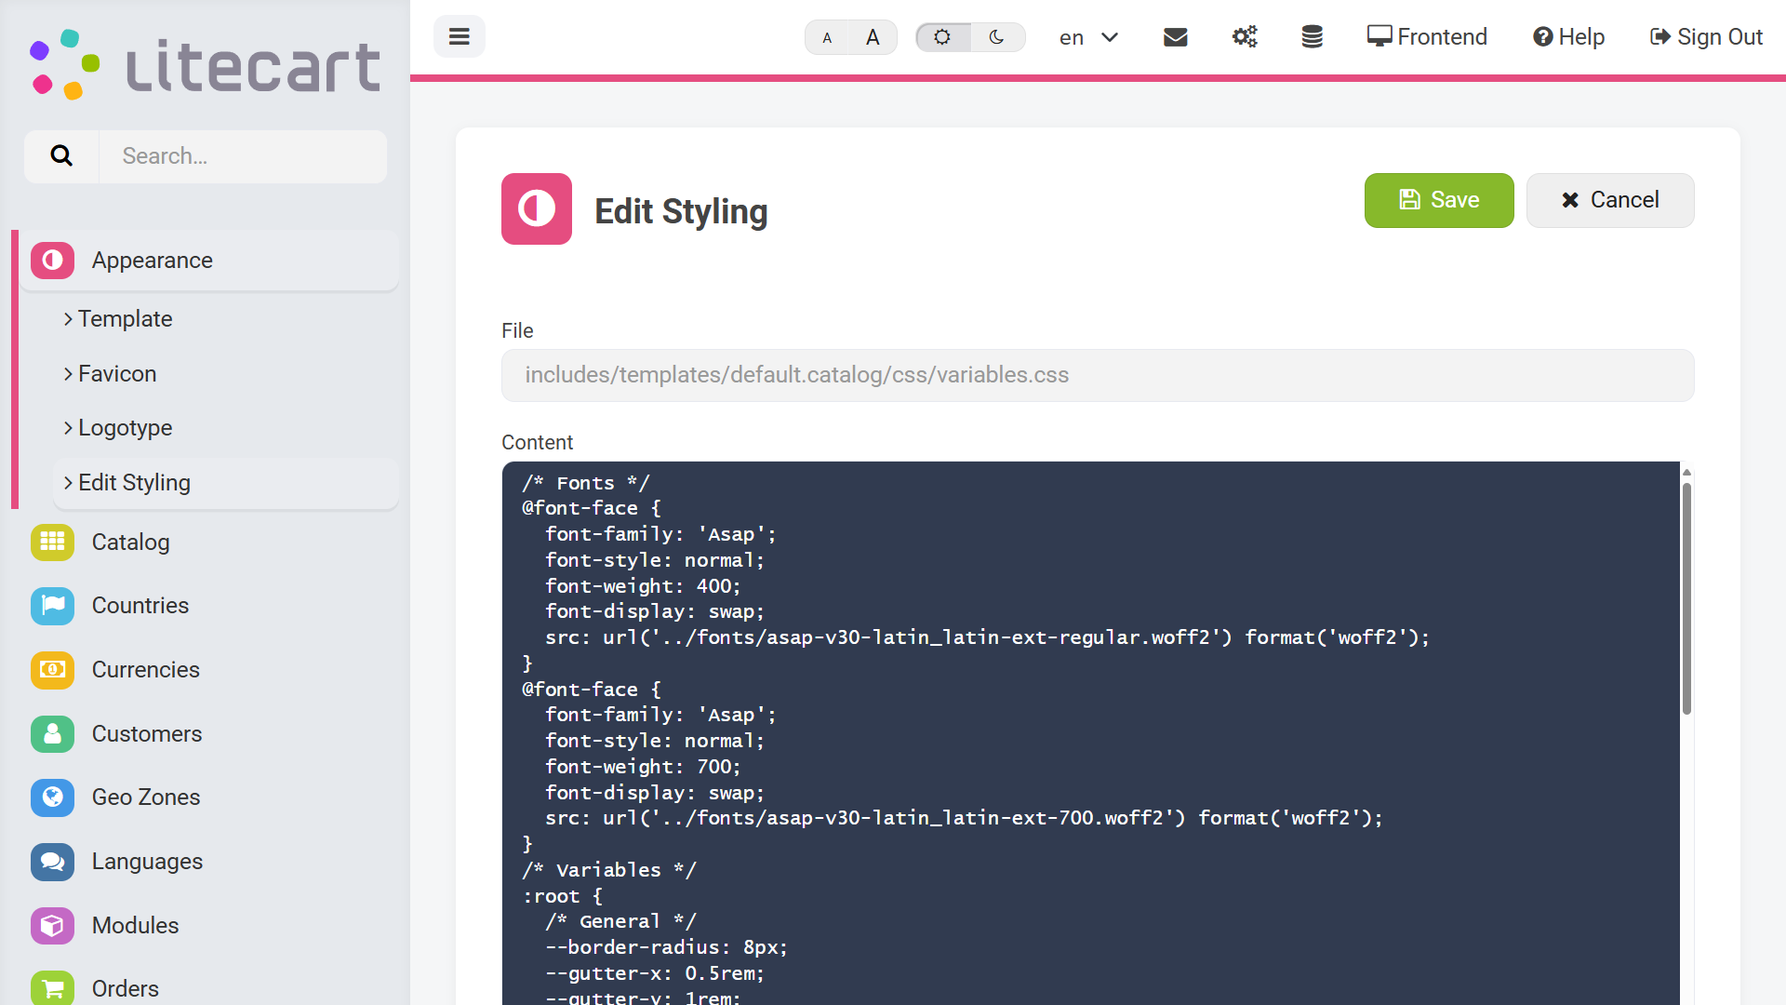Screen dimensions: 1786x1005
Task: Toggle the sidebar with the hamburger menu button
Action: [x=459, y=36]
